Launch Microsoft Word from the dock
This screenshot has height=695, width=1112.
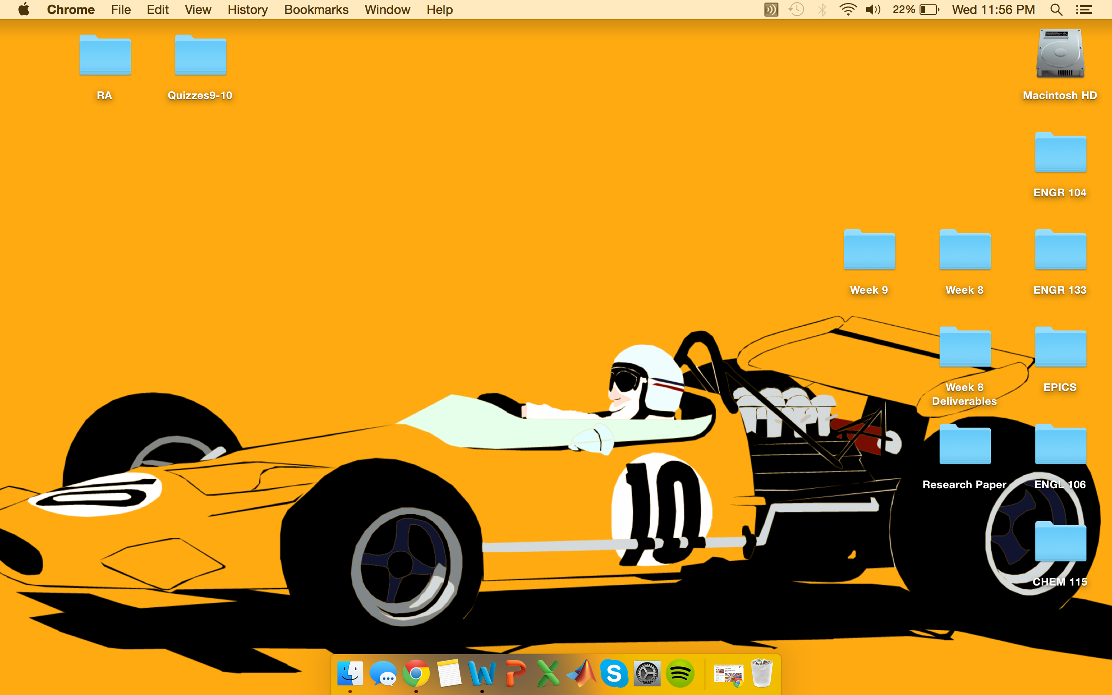[x=482, y=673]
